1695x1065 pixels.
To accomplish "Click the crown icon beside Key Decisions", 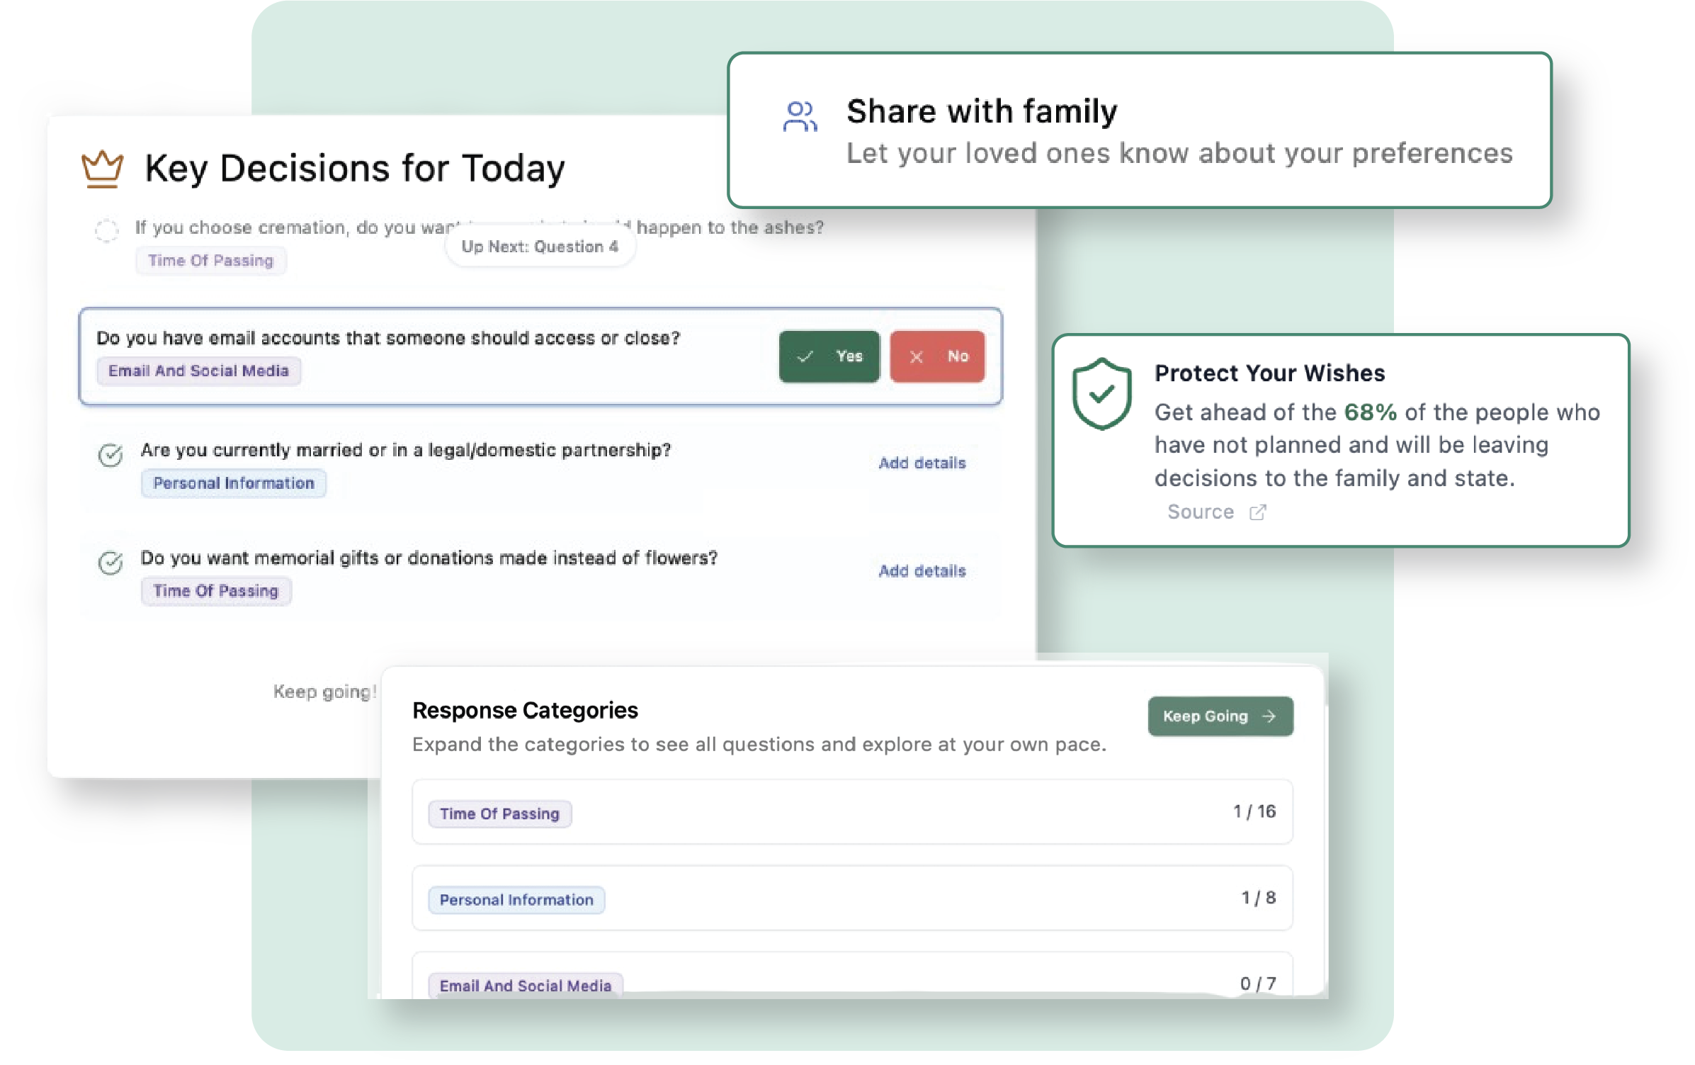I will click(x=102, y=169).
